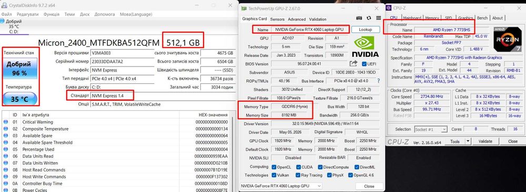
Task: Open the GPU-Z hamburger menu
Action: [x=378, y=18]
